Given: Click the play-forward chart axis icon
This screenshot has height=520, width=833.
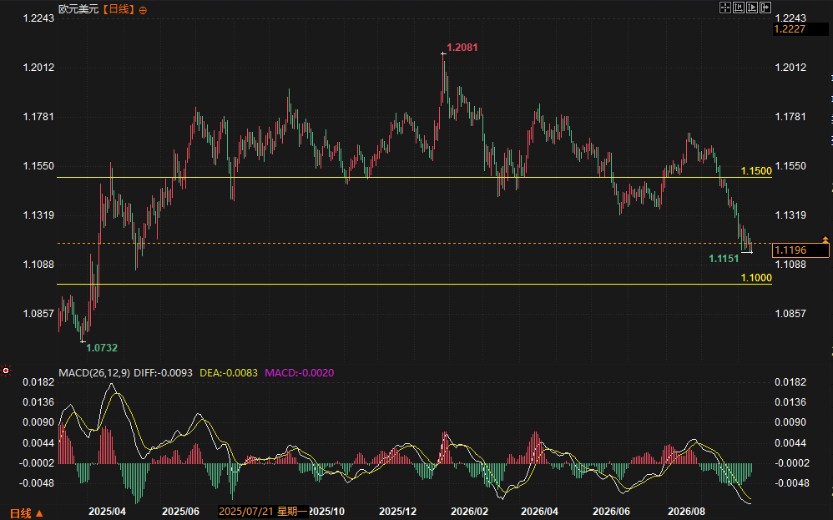Looking at the screenshot, I should (752, 8).
